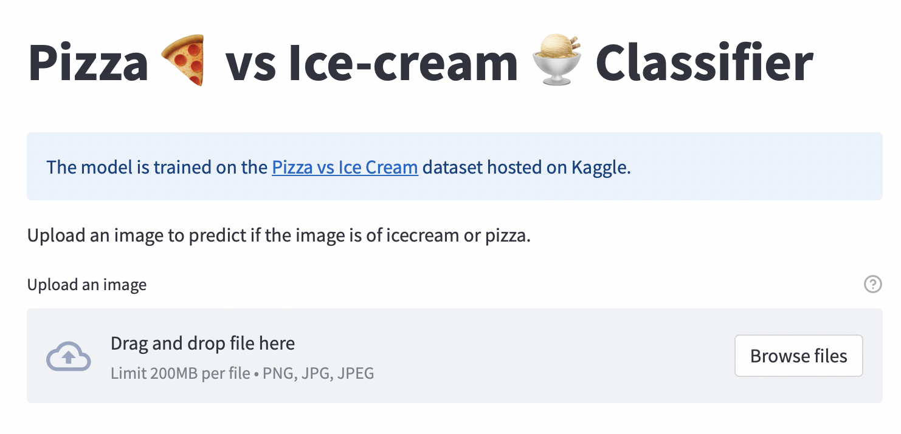Click the cloud upload icon
The image size is (901, 434).
(x=69, y=356)
